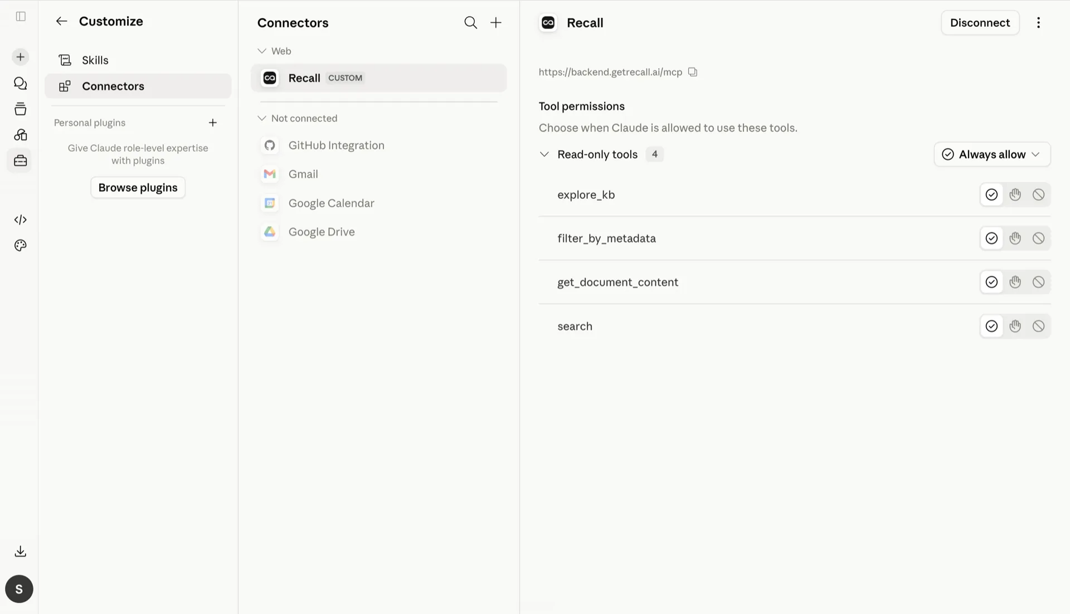The image size is (1070, 614).
Task: Click the Google Drive icon
Action: [270, 232]
